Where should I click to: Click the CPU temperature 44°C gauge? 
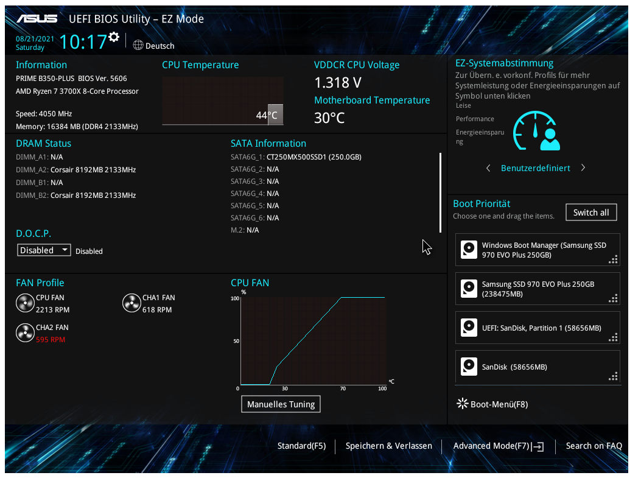(x=223, y=100)
